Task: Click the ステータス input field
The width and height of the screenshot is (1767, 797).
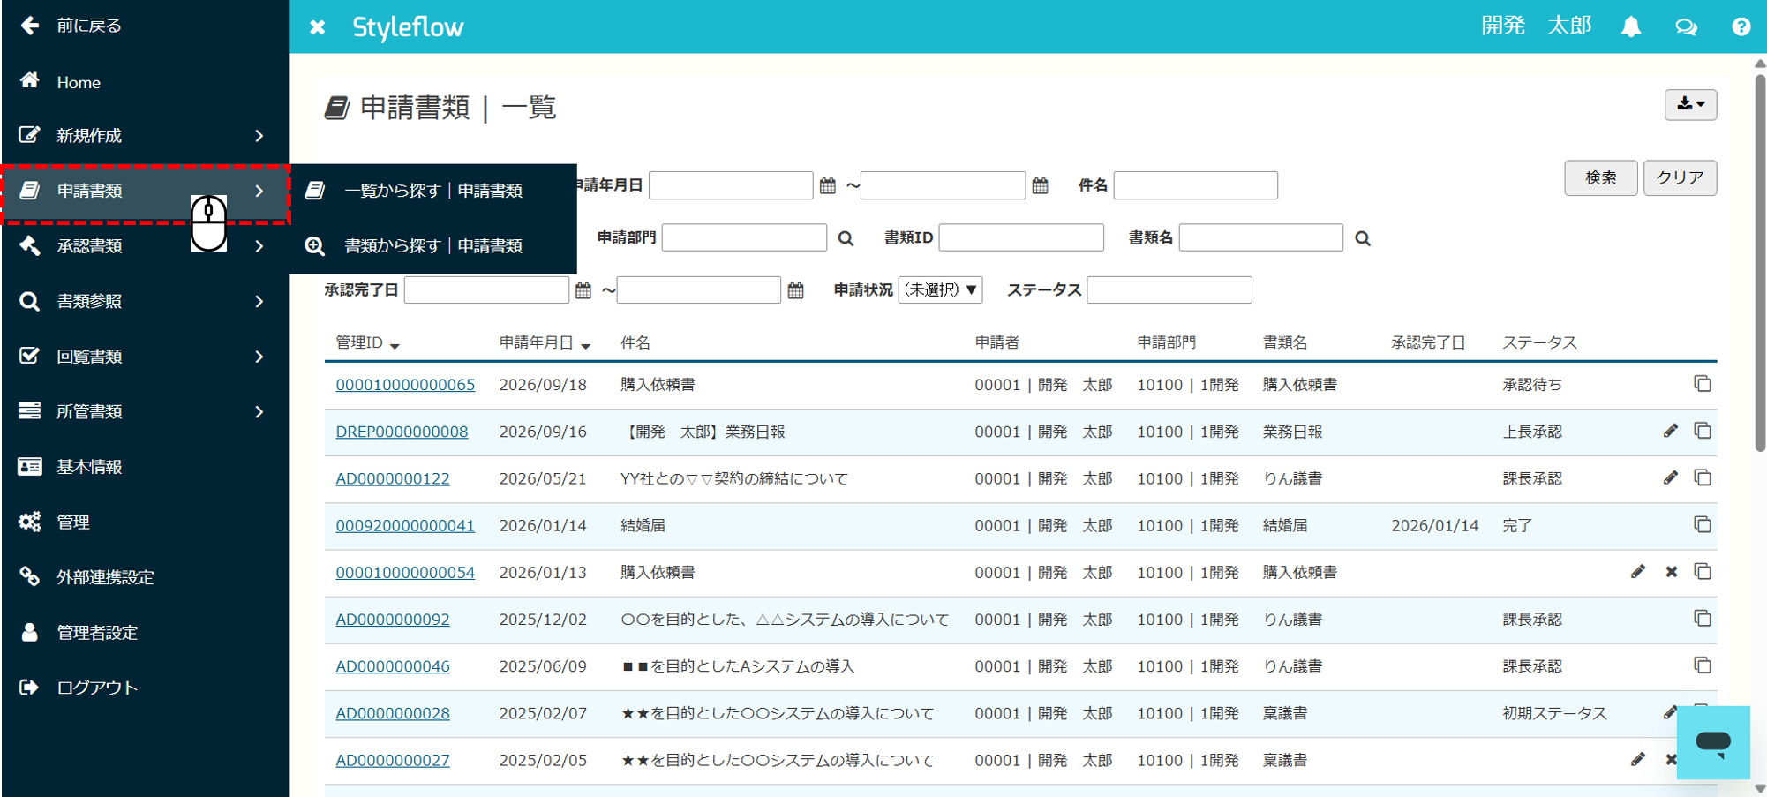Action: [1169, 289]
